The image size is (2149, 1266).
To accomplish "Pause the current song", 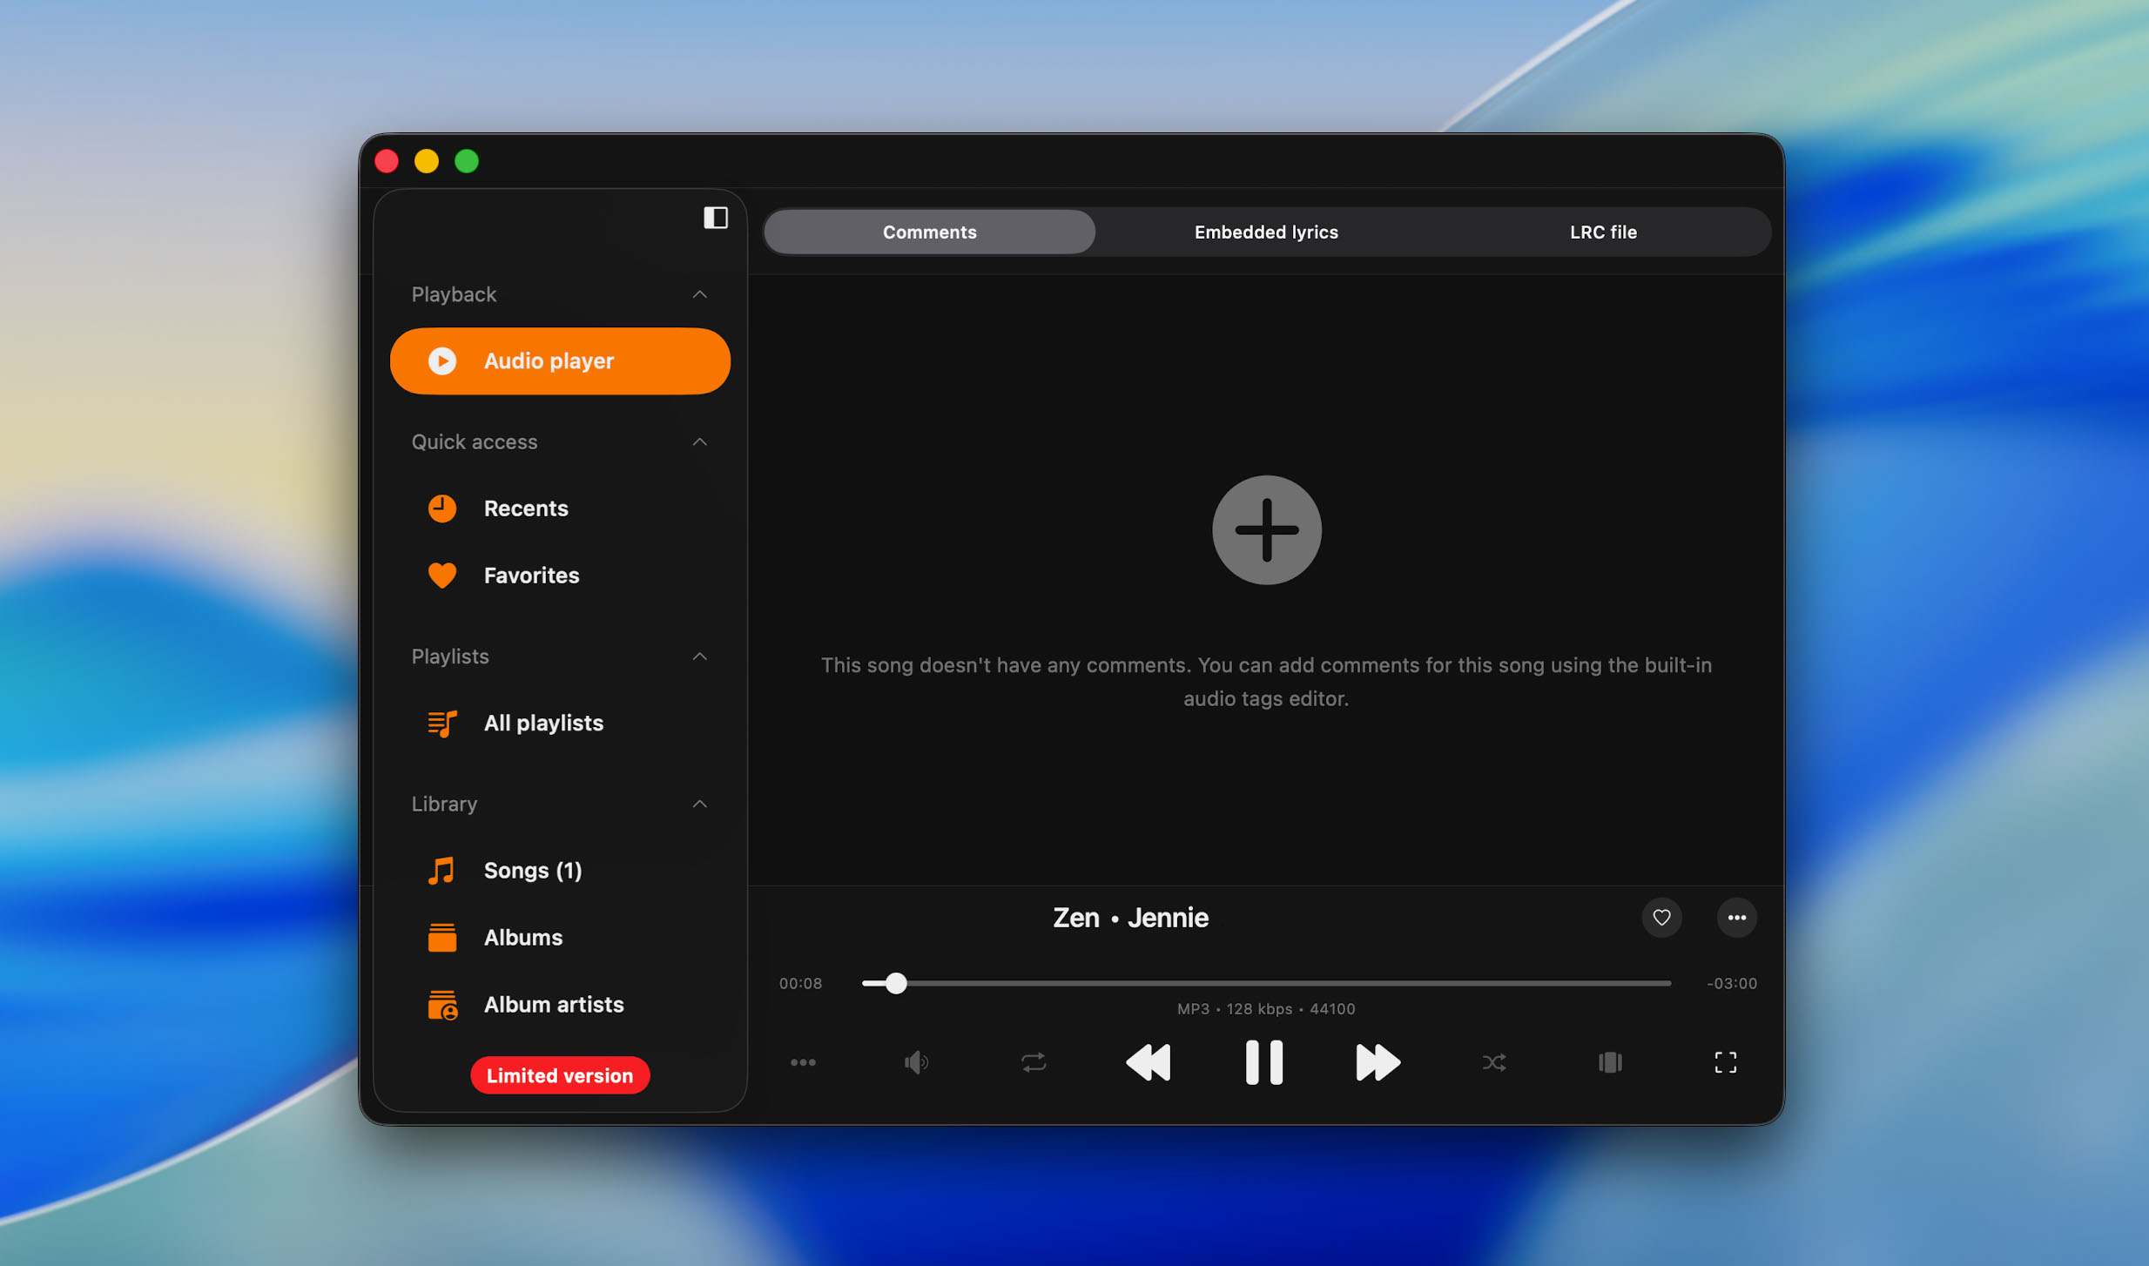I will [1263, 1061].
